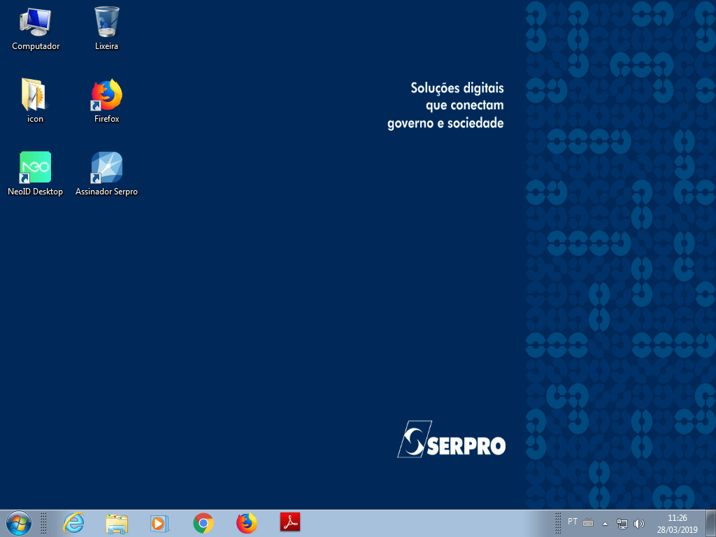
Task: Show hidden tray icons arrow
Action: pyautogui.click(x=605, y=524)
